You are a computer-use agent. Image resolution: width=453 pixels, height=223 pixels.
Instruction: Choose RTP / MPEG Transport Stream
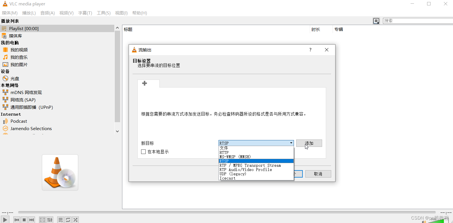(x=256, y=165)
